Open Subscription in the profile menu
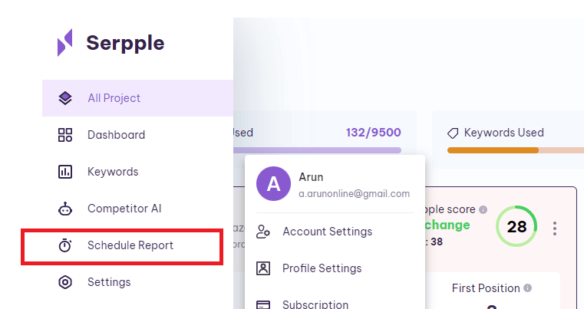The height and width of the screenshot is (309, 584). [315, 304]
